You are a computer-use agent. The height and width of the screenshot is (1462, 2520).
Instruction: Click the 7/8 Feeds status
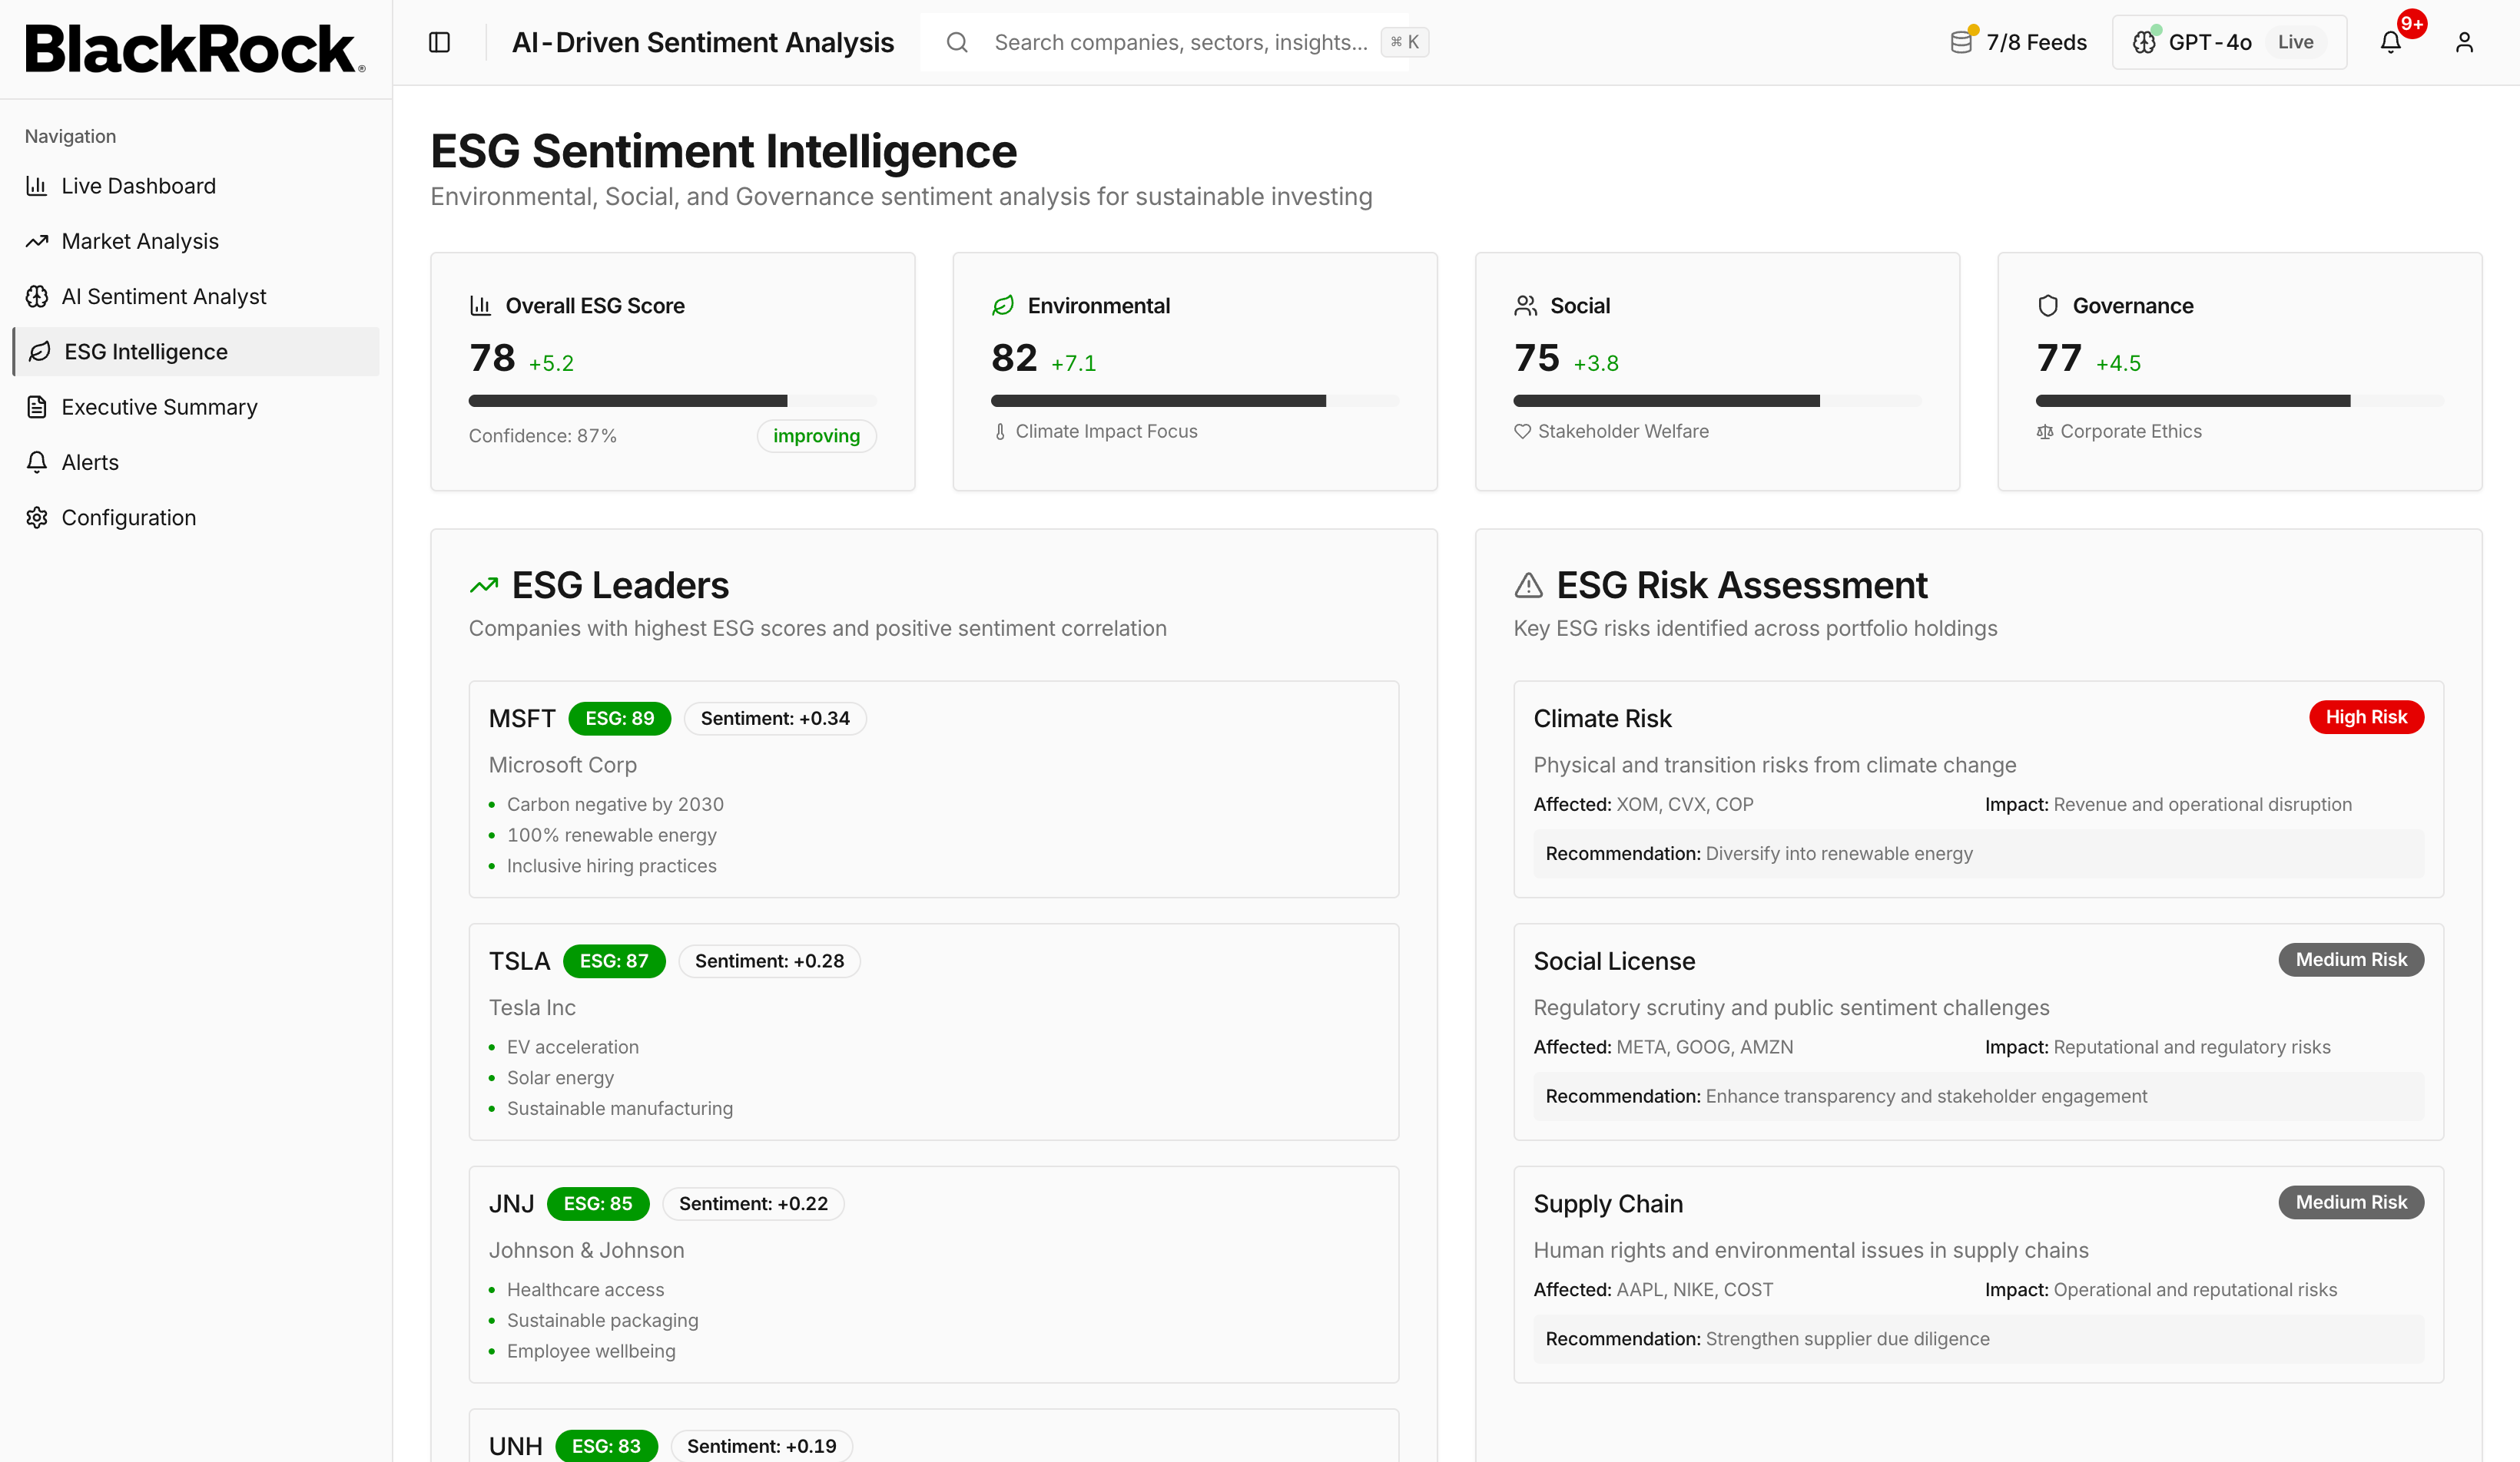2018,42
